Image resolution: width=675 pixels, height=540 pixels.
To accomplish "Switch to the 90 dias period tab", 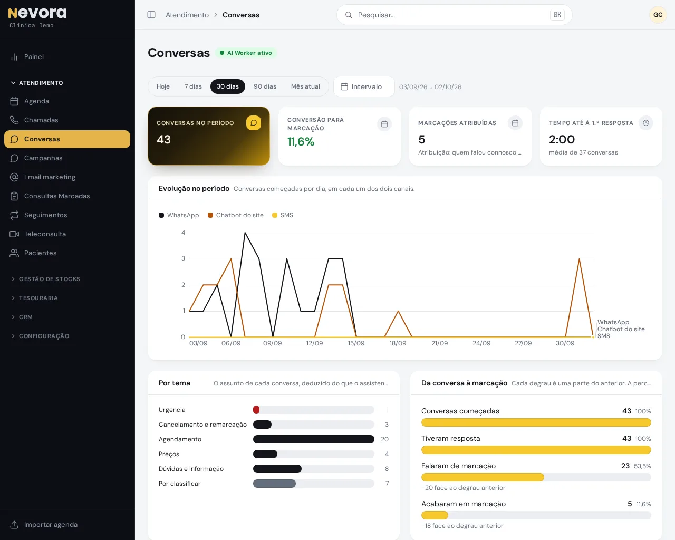I will pyautogui.click(x=265, y=86).
